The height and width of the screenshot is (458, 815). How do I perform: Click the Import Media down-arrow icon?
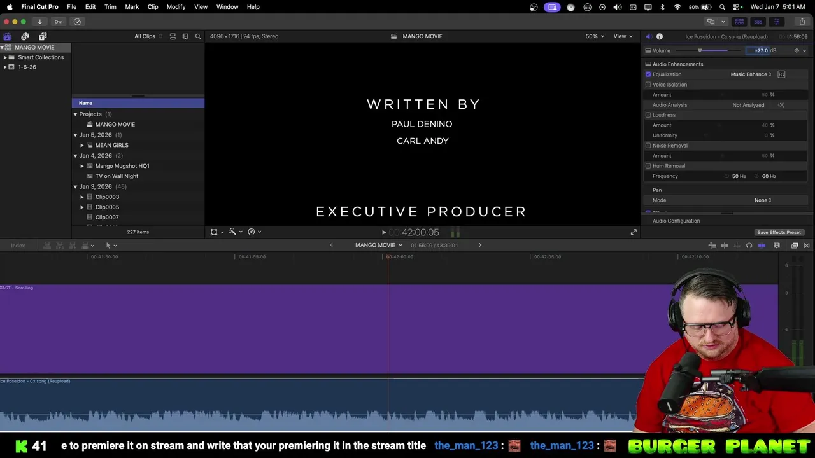coord(39,22)
